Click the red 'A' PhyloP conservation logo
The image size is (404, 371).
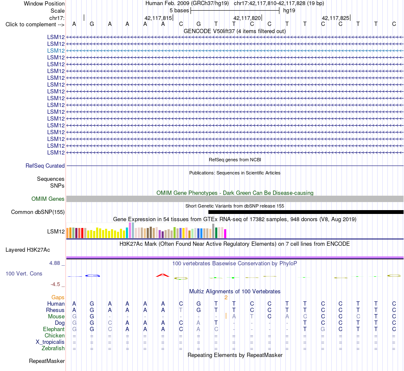tap(162, 275)
